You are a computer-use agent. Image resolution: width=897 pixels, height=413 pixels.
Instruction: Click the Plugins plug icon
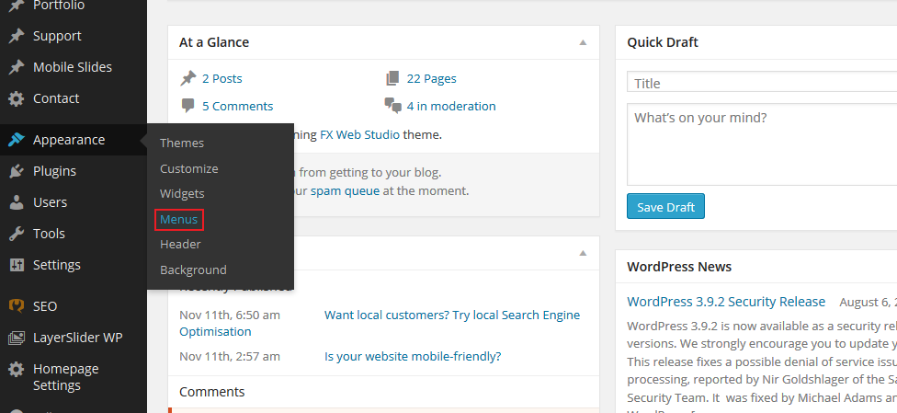[x=16, y=171]
